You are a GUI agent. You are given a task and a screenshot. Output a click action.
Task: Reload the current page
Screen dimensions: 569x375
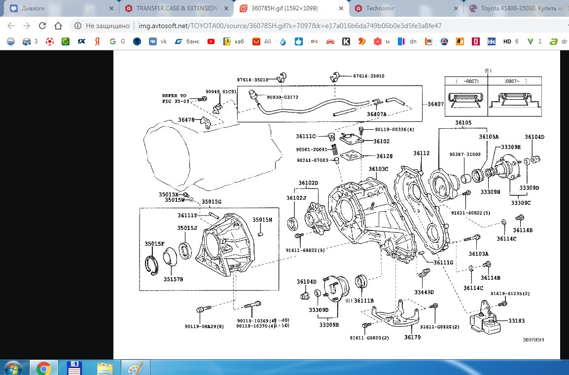tap(42, 26)
